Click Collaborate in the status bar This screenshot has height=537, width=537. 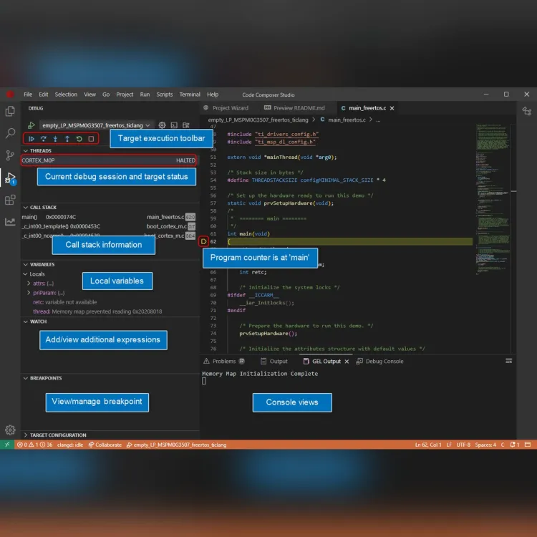pos(105,445)
